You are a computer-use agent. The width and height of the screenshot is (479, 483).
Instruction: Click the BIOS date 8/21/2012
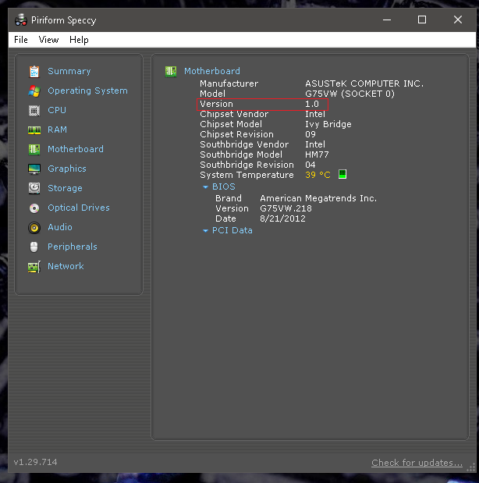pos(282,218)
